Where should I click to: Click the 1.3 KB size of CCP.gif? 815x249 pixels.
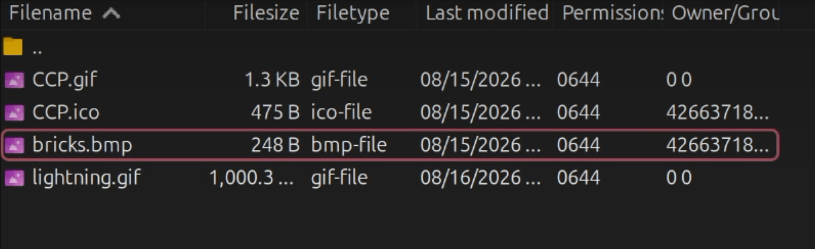click(272, 80)
